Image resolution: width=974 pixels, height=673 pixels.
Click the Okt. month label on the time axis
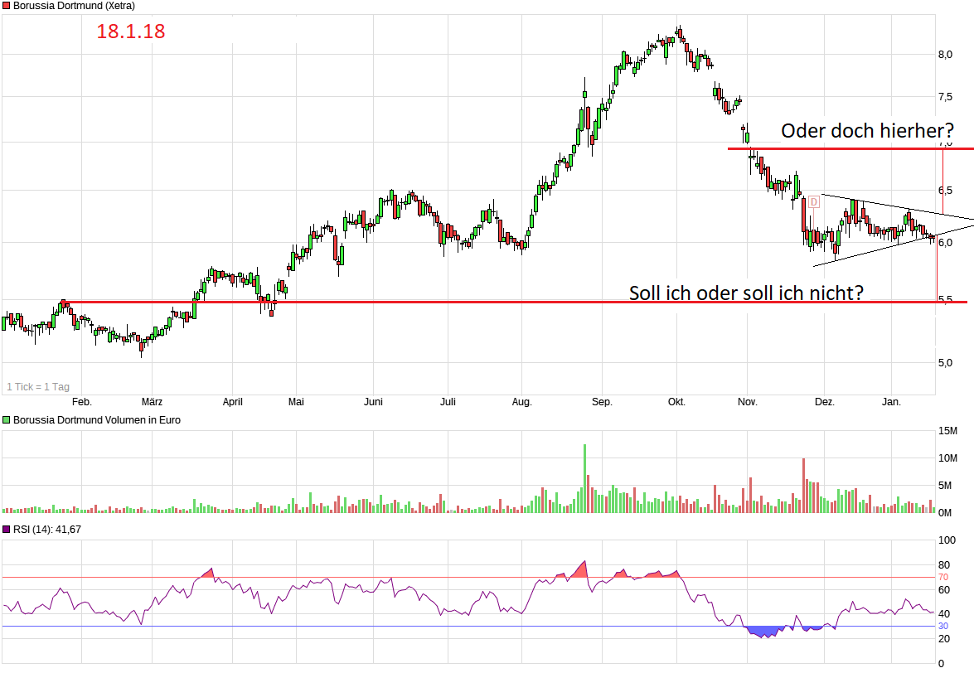(x=676, y=402)
